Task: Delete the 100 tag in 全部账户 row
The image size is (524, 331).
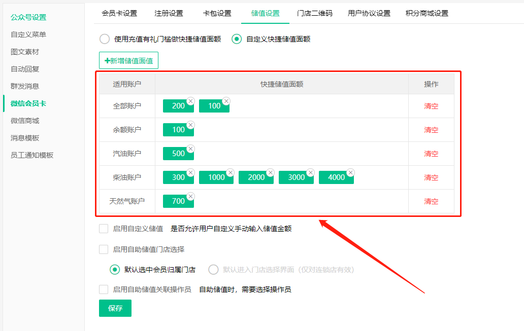Action: [226, 101]
